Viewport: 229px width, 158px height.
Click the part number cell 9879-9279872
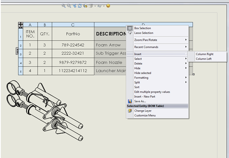(73, 62)
